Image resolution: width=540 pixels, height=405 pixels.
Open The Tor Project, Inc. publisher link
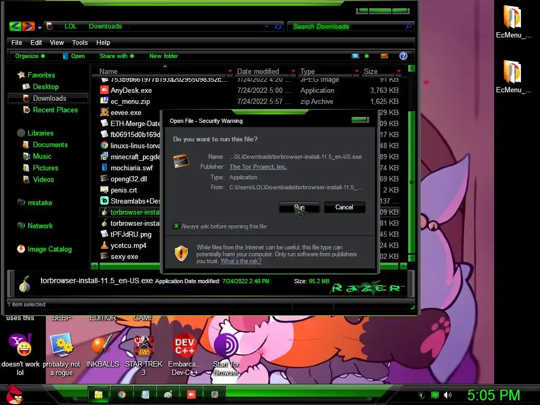258,167
